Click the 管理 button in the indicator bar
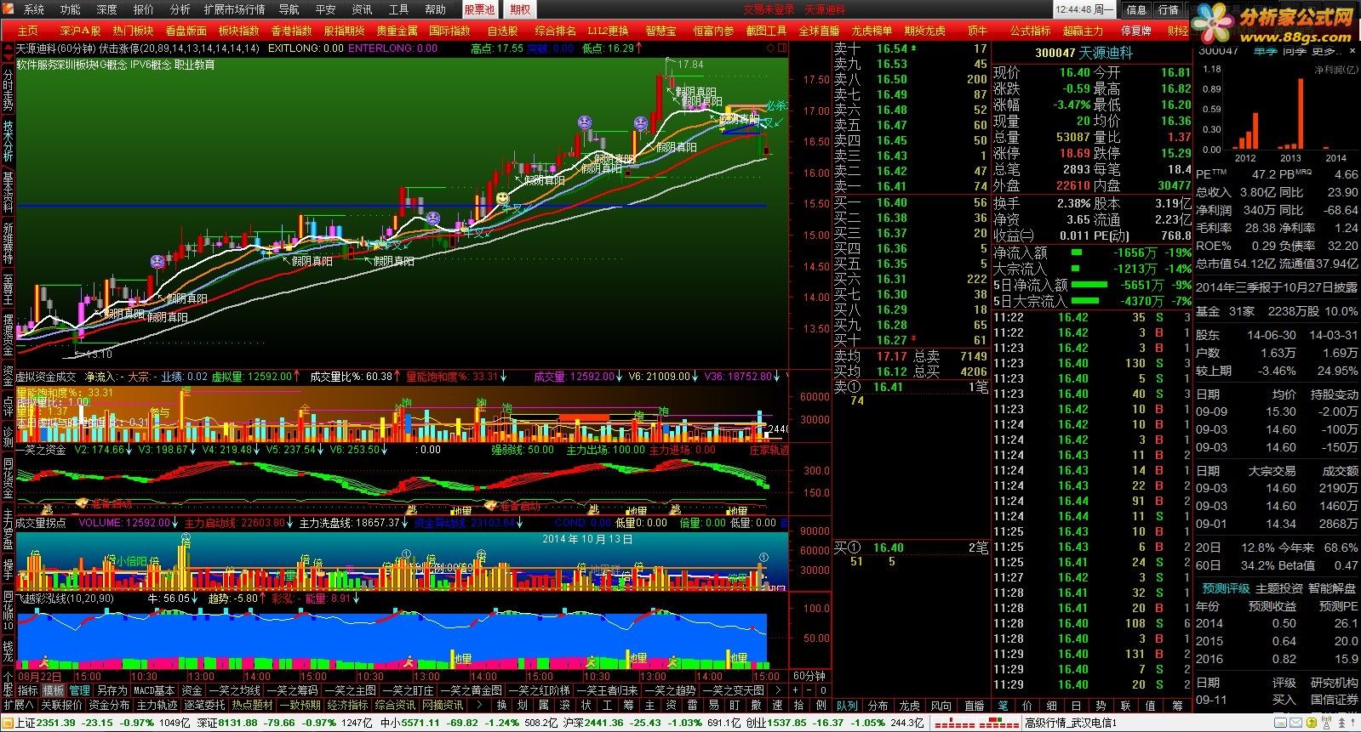This screenshot has height=732, width=1361. tap(80, 690)
